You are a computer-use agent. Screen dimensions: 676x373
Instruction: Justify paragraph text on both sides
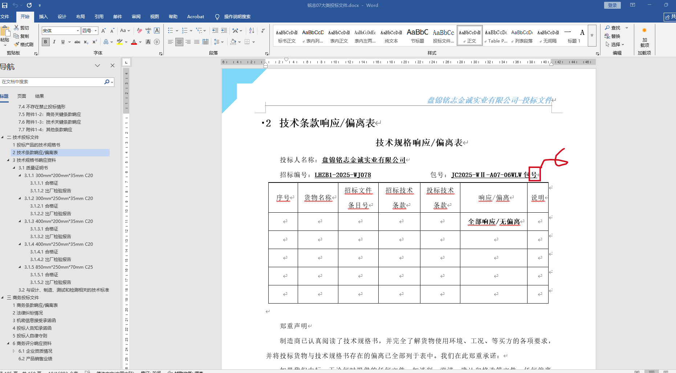197,42
